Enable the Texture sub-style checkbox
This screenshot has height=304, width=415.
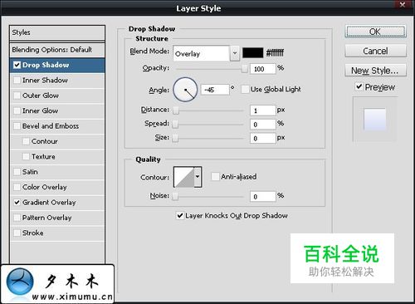pos(26,156)
